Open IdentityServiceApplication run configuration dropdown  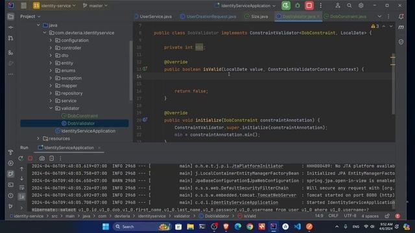coord(245,6)
